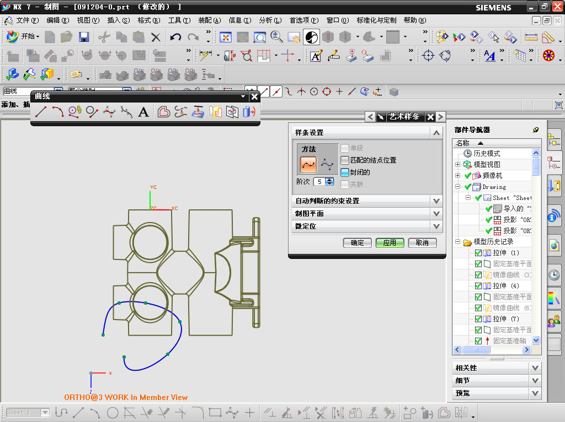
Task: Enable 匹配的结点位置 checkbox
Action: pyautogui.click(x=345, y=160)
